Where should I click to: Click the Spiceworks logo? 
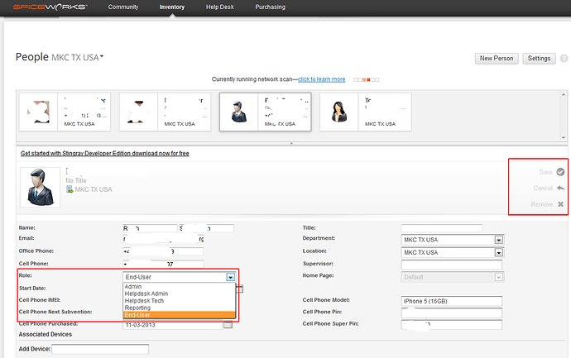[x=50, y=7]
